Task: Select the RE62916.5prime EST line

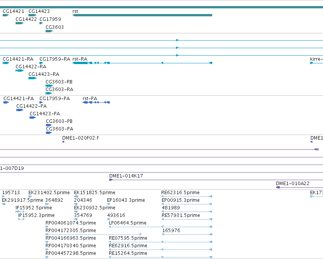Action: click(x=161, y=250)
